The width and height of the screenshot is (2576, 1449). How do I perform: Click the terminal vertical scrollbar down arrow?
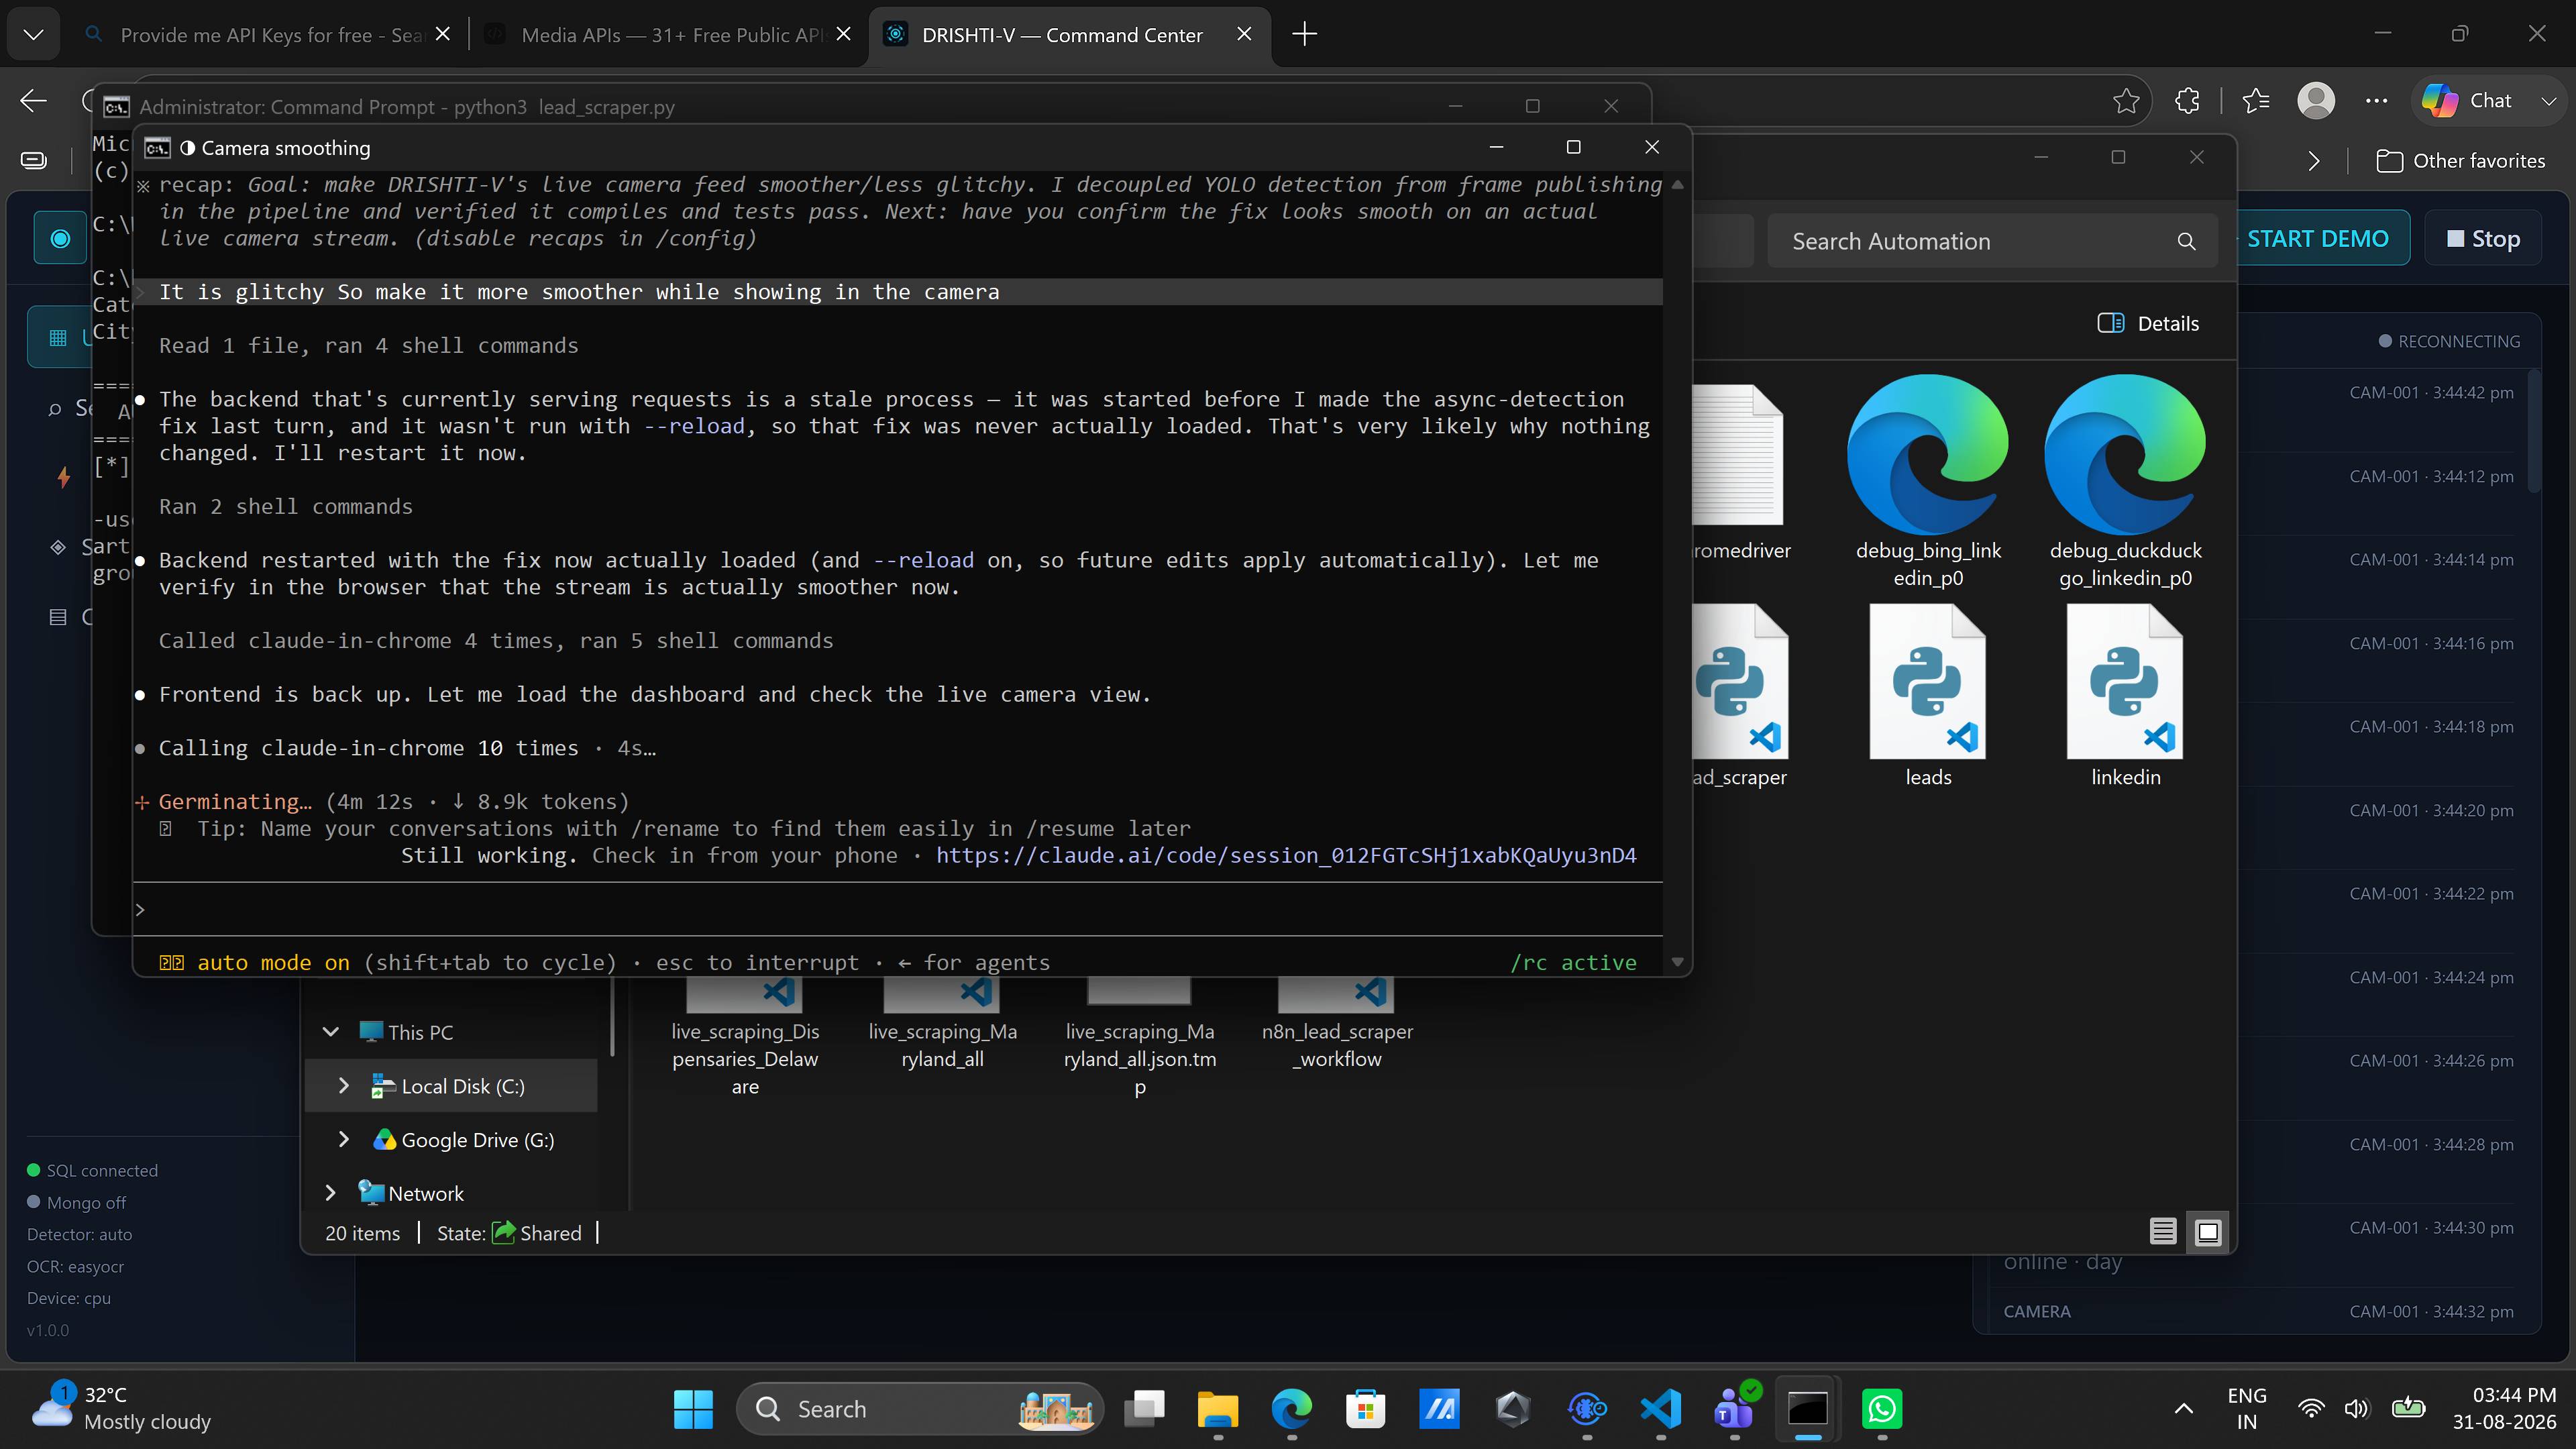tap(1677, 962)
